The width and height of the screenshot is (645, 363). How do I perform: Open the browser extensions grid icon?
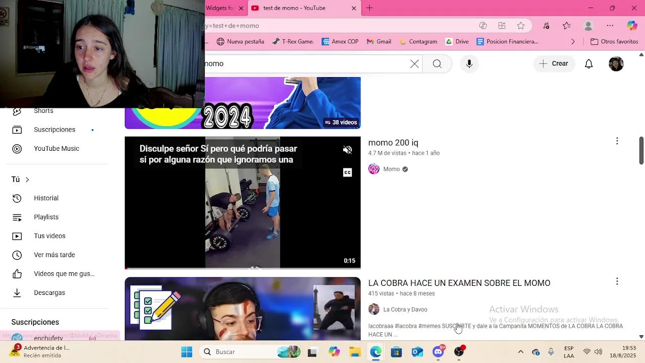501,26
